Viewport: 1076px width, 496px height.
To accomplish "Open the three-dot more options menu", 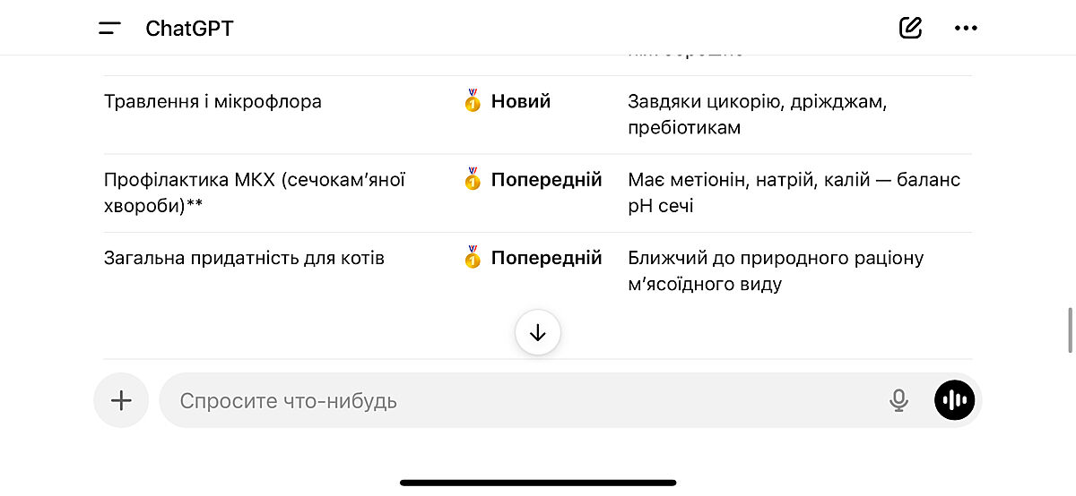I will point(966,28).
